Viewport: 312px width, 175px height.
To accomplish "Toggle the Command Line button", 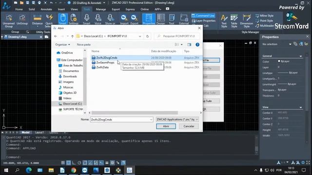I will [x=203, y=16].
